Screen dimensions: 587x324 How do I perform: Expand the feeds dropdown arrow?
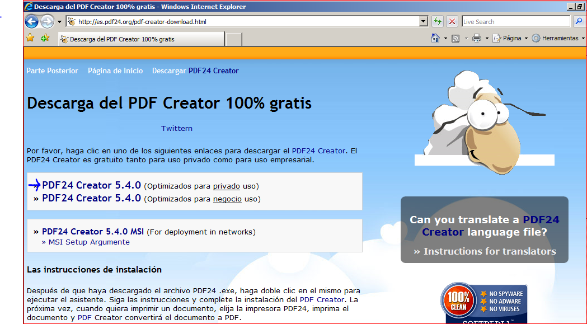(467, 39)
